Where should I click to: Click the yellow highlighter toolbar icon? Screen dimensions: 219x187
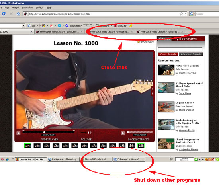[x=131, y=25]
